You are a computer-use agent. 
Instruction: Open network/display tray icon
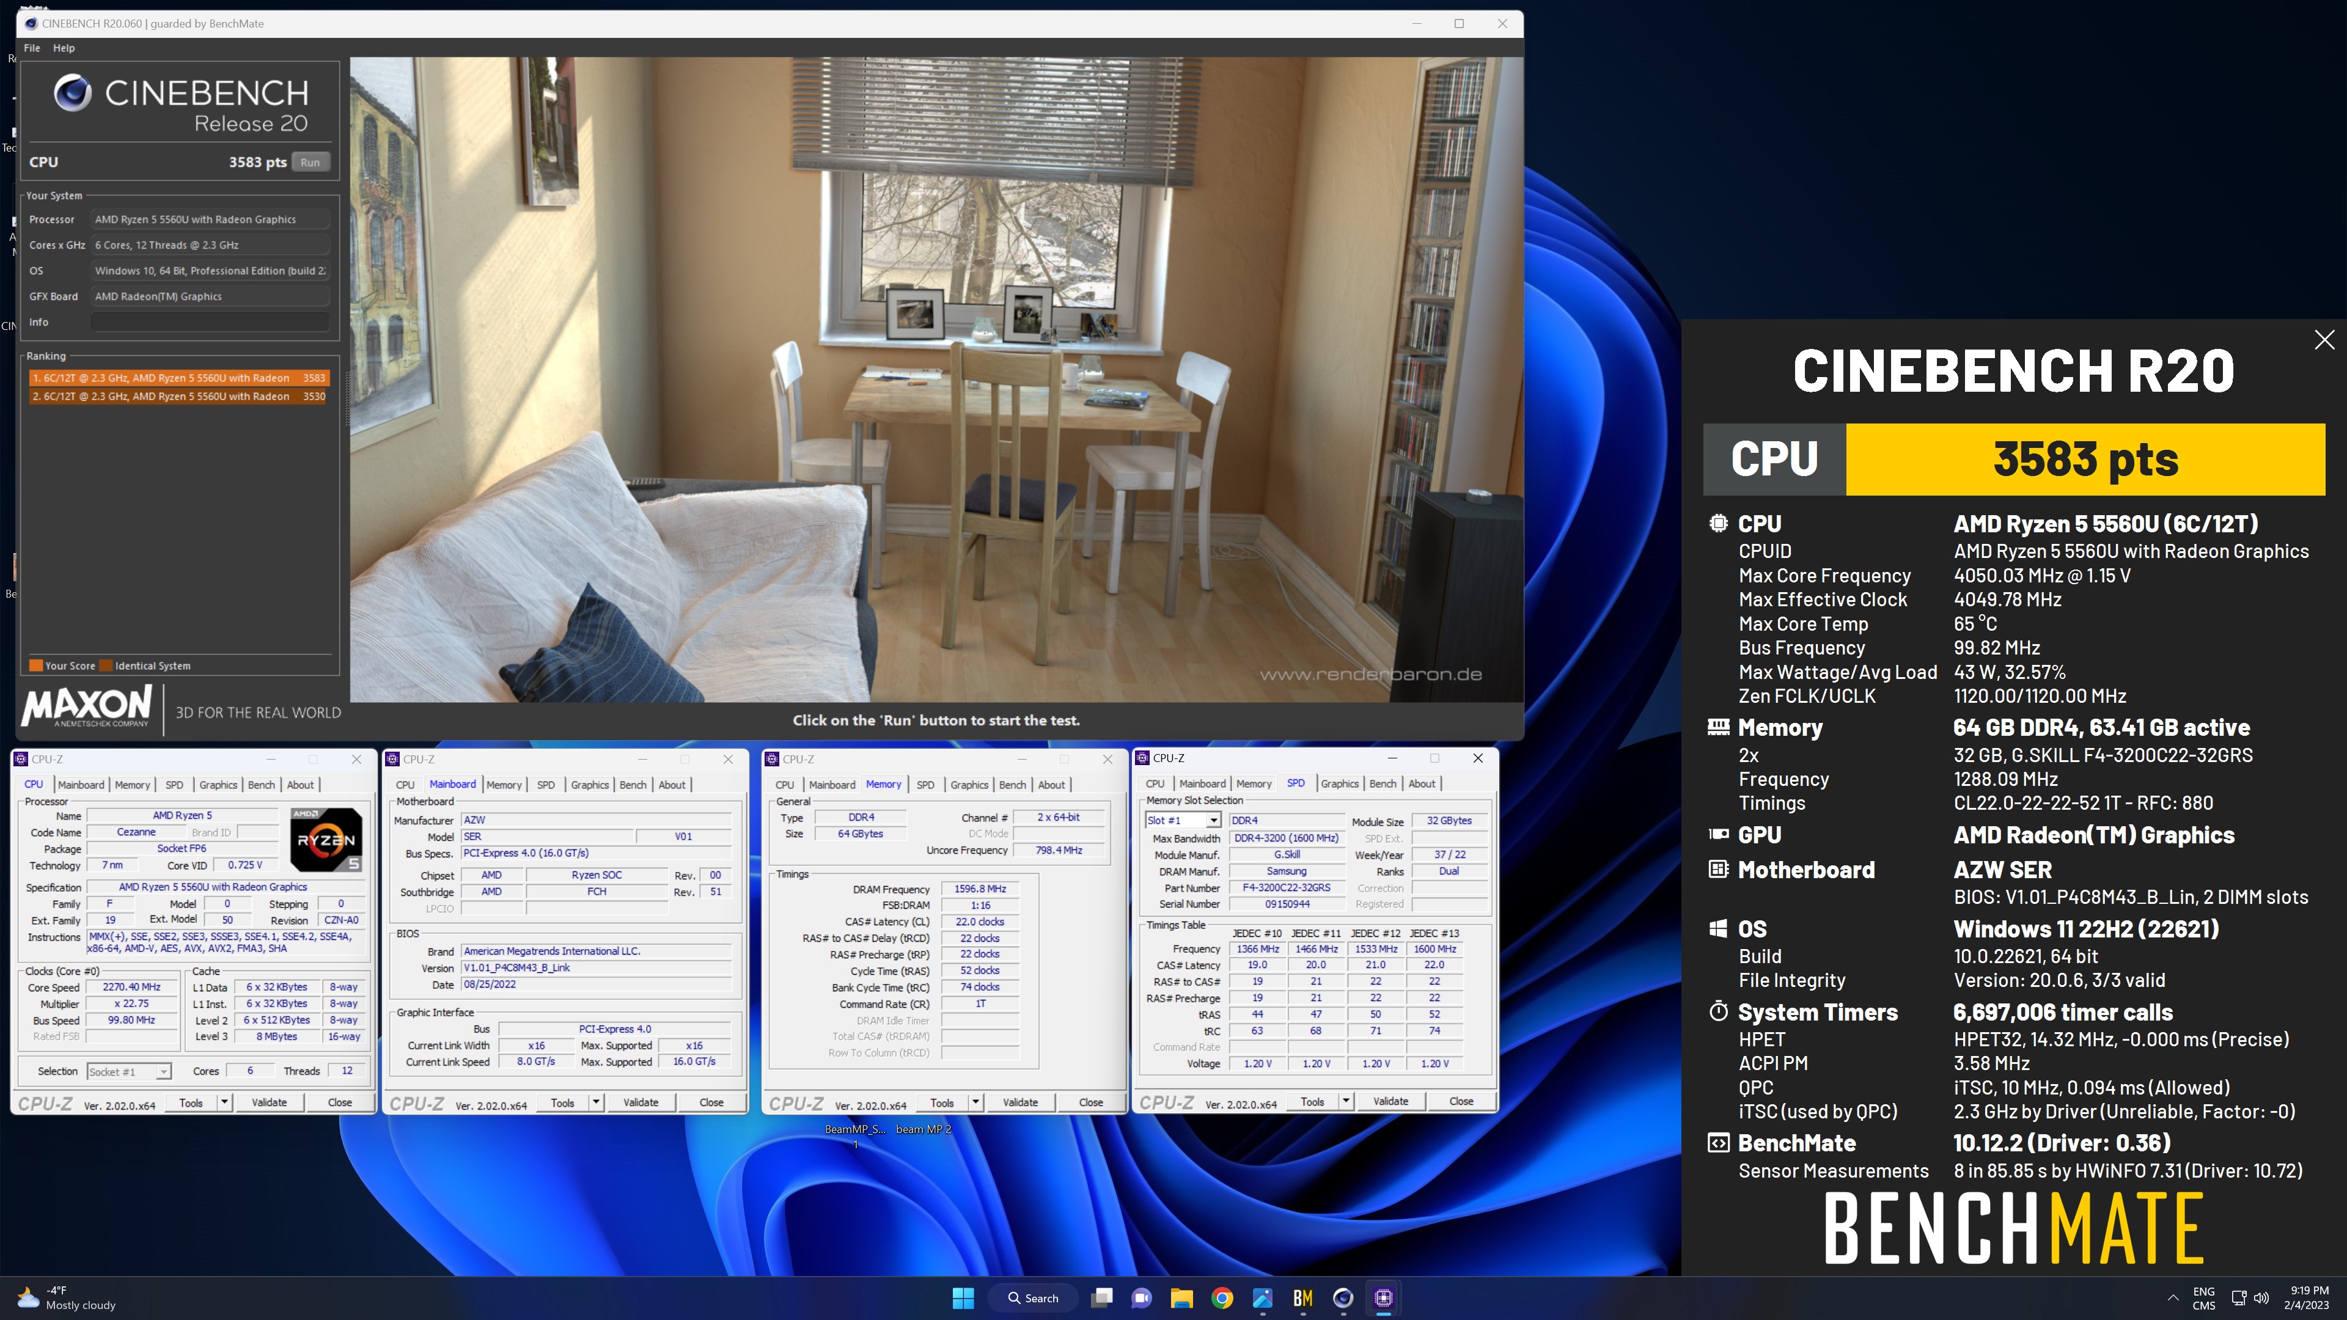[2239, 1298]
